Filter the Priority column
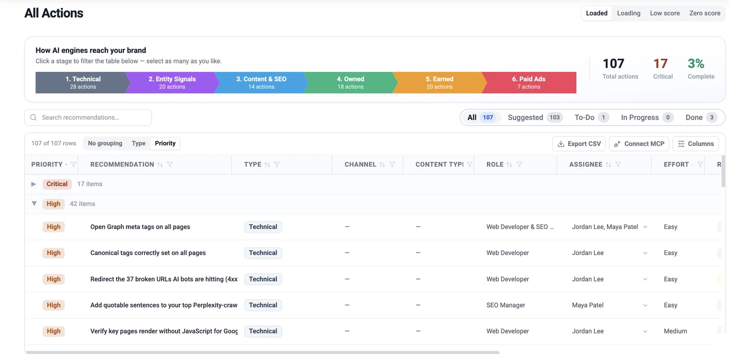The image size is (729, 354). click(73, 165)
